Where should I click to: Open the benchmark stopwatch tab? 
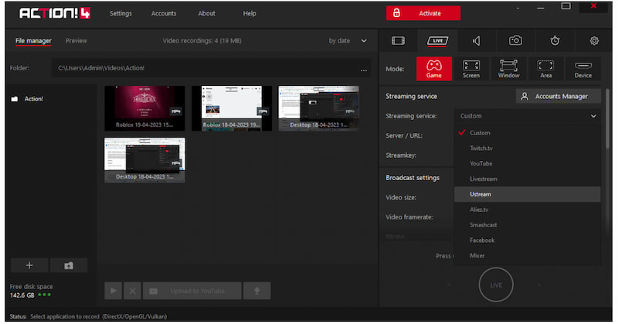[555, 41]
